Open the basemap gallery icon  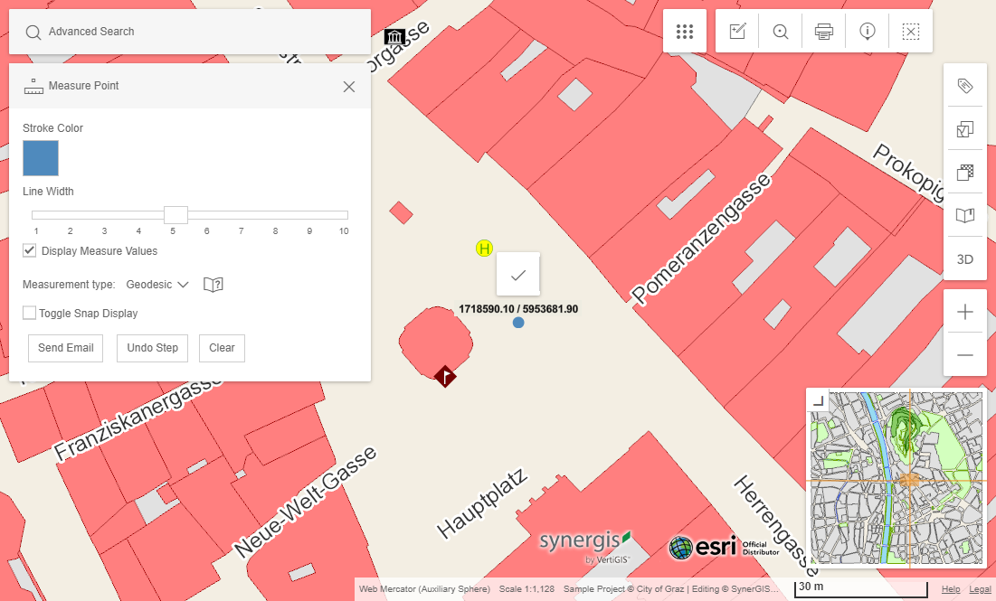click(x=965, y=215)
